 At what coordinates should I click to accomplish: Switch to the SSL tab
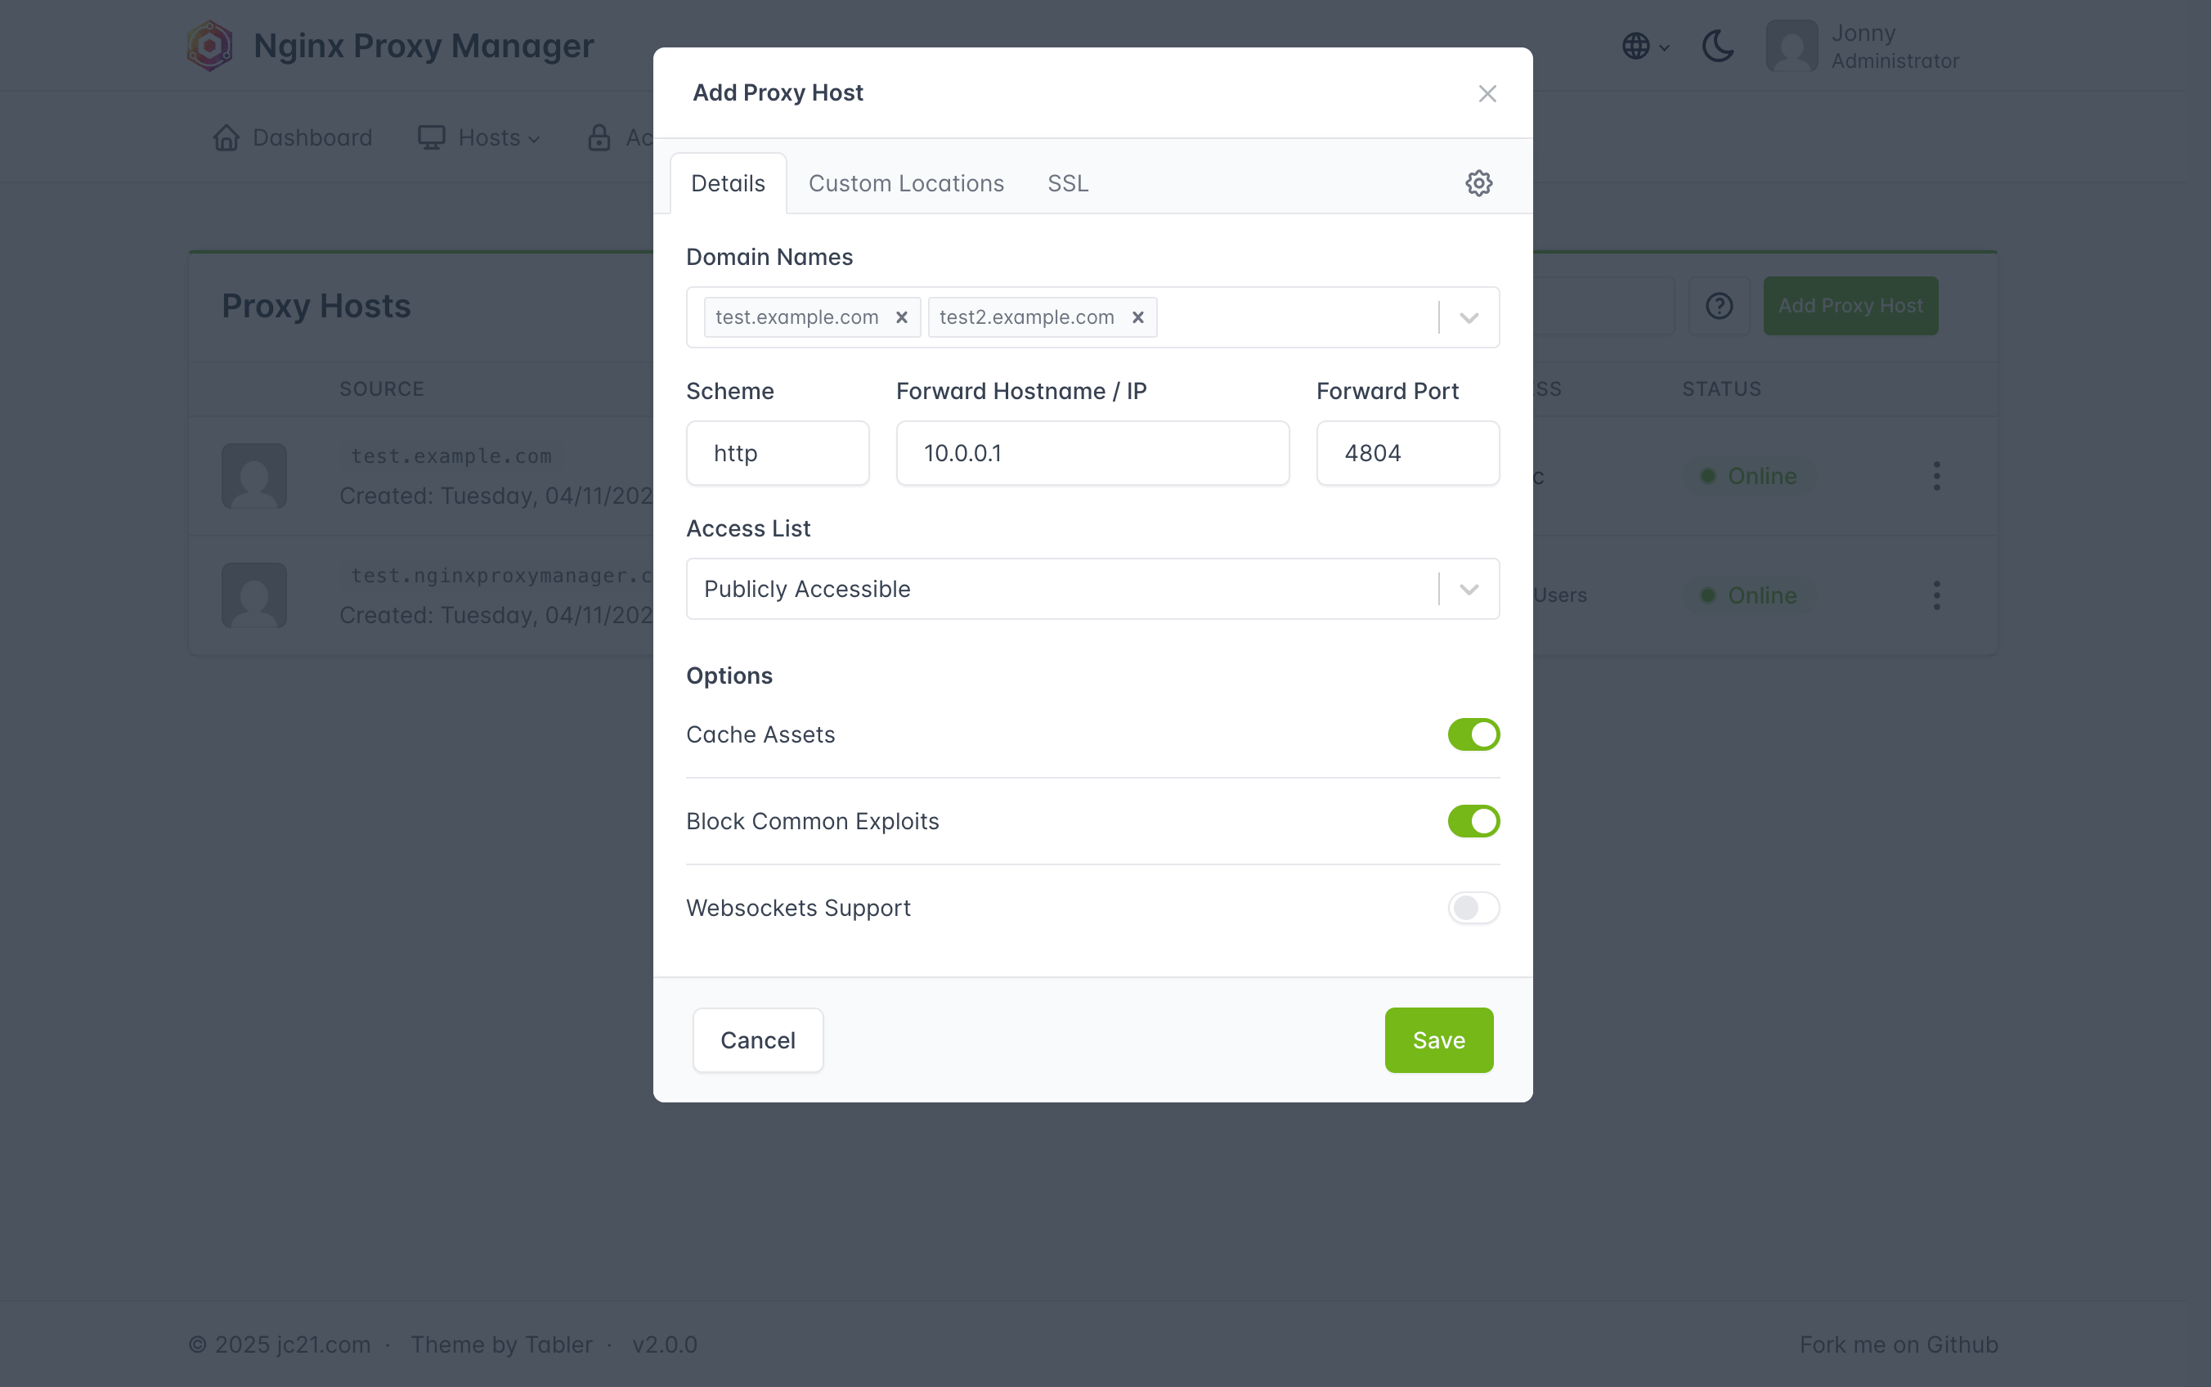(1067, 183)
